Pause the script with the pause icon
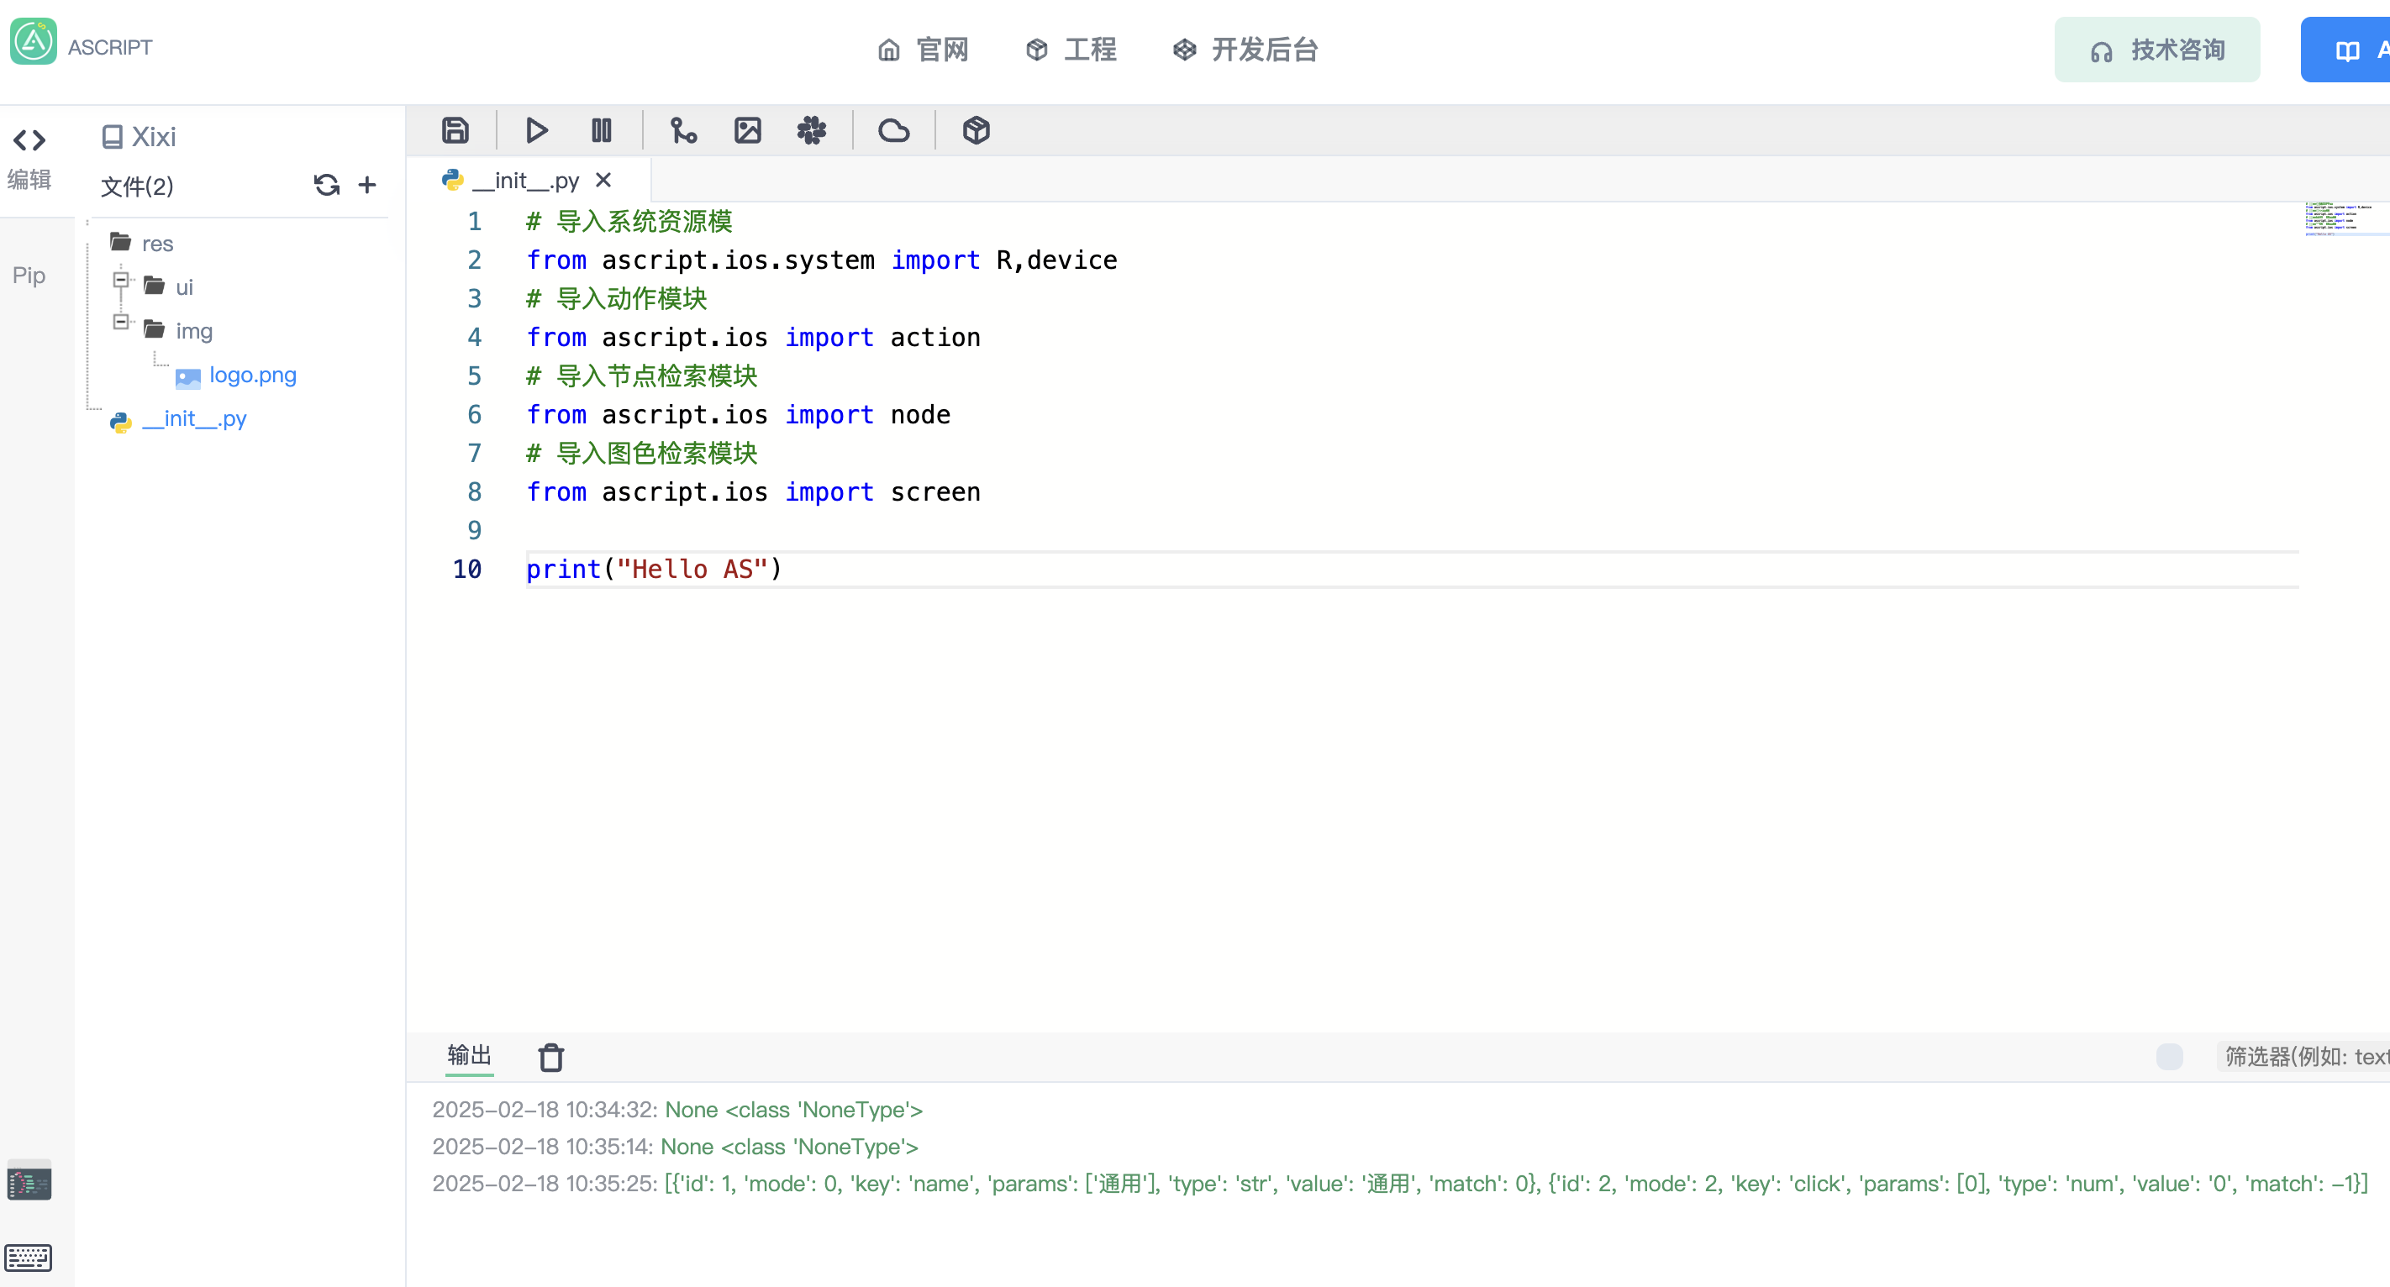The width and height of the screenshot is (2390, 1287). tap(601, 131)
